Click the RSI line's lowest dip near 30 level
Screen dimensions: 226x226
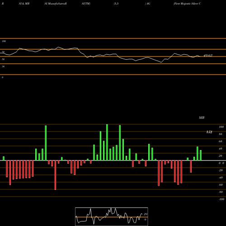coord(161,62)
